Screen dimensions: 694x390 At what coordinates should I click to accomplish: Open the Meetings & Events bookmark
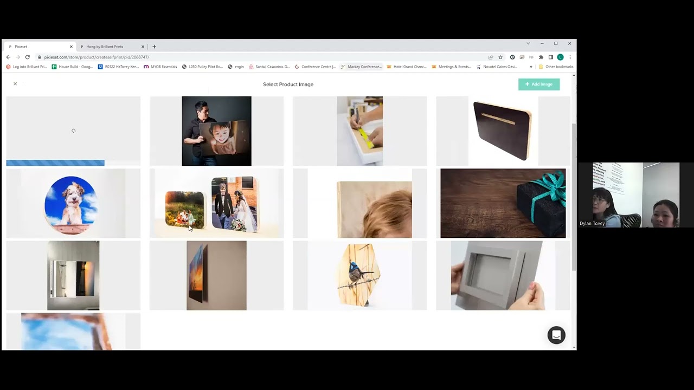tap(451, 67)
